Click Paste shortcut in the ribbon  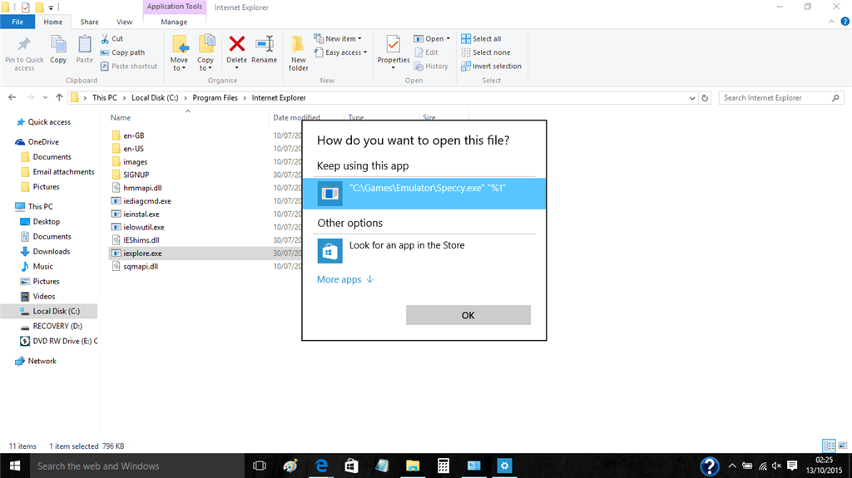[129, 66]
